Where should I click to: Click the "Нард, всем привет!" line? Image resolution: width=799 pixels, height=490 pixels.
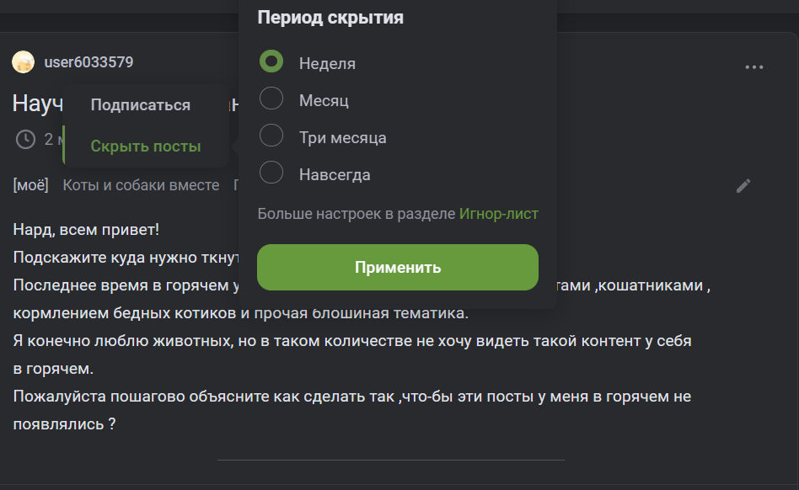click(x=86, y=230)
